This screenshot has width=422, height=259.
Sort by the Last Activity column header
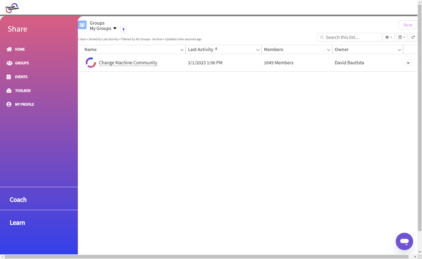[x=201, y=49]
